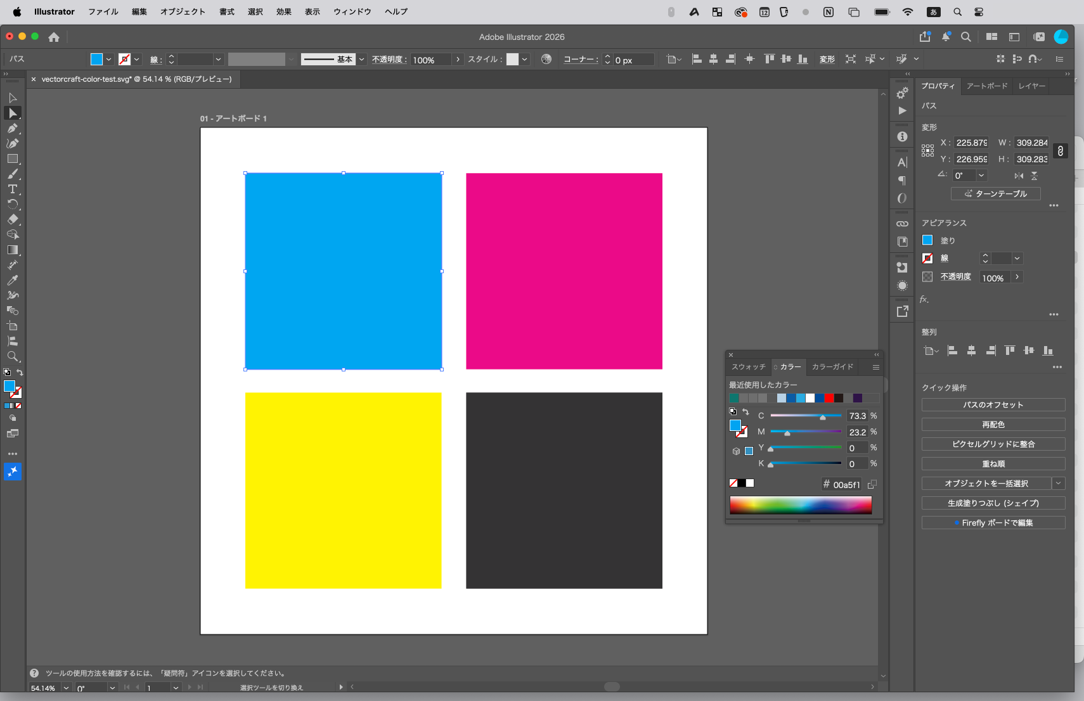Flip selection horizontally in Transform section
This screenshot has height=701, width=1084.
(x=1019, y=176)
